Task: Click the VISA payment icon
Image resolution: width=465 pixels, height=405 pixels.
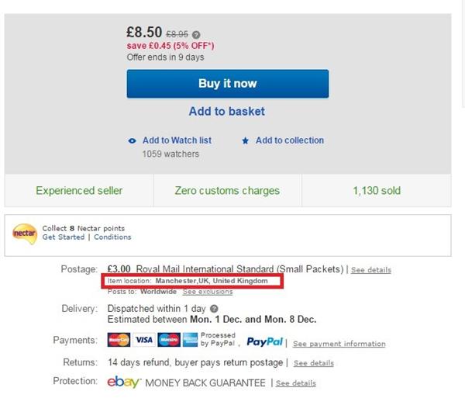Action: 143,340
